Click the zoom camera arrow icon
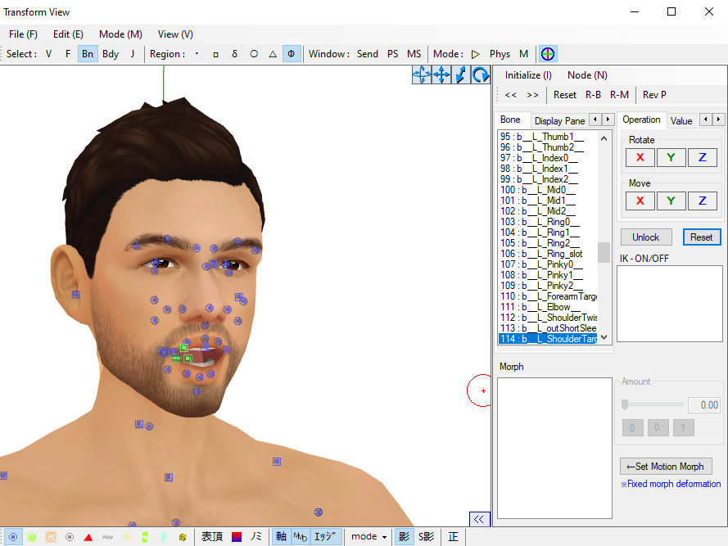Screen dimensions: 728x546 pyautogui.click(x=460, y=74)
